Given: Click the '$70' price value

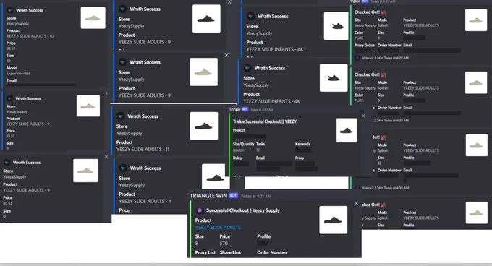Looking at the screenshot, I should (x=224, y=244).
